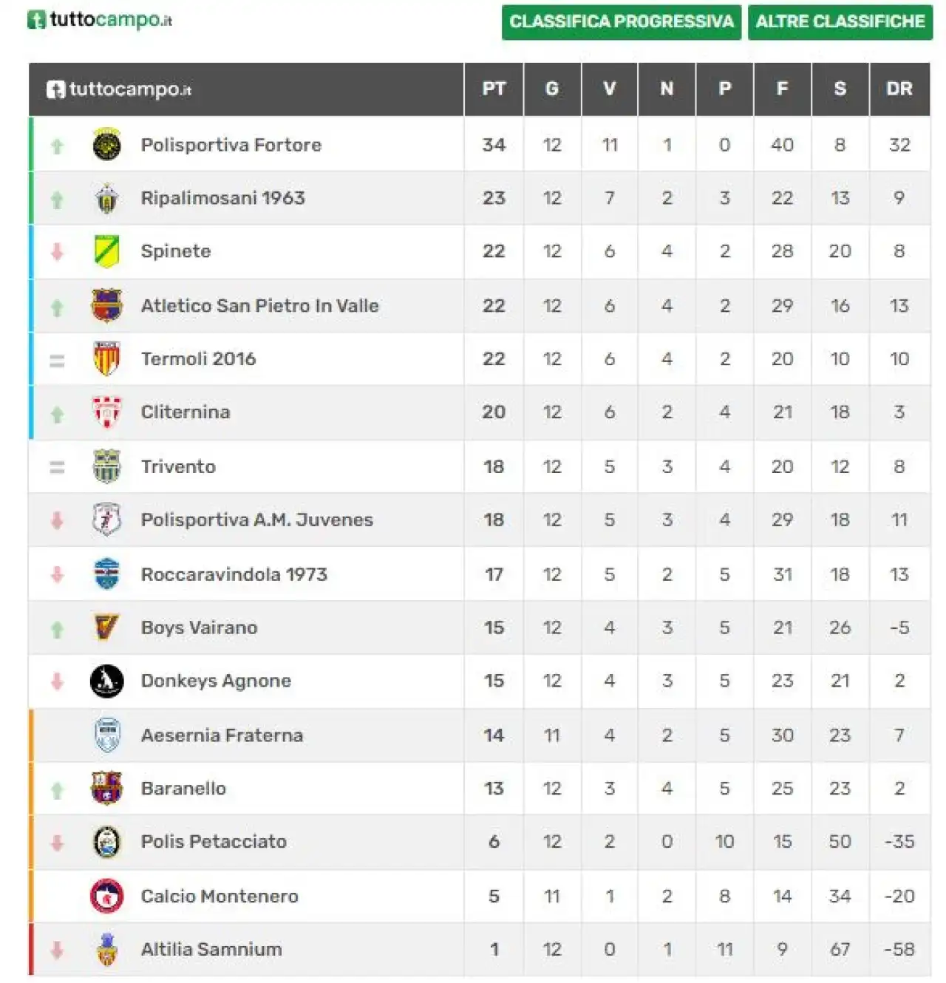The width and height of the screenshot is (946, 983).
Task: Click the tuttocampo.it site logo at top
Action: click(100, 20)
